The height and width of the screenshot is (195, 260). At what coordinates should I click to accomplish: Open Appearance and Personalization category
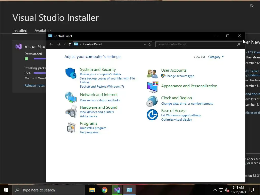click(x=189, y=86)
